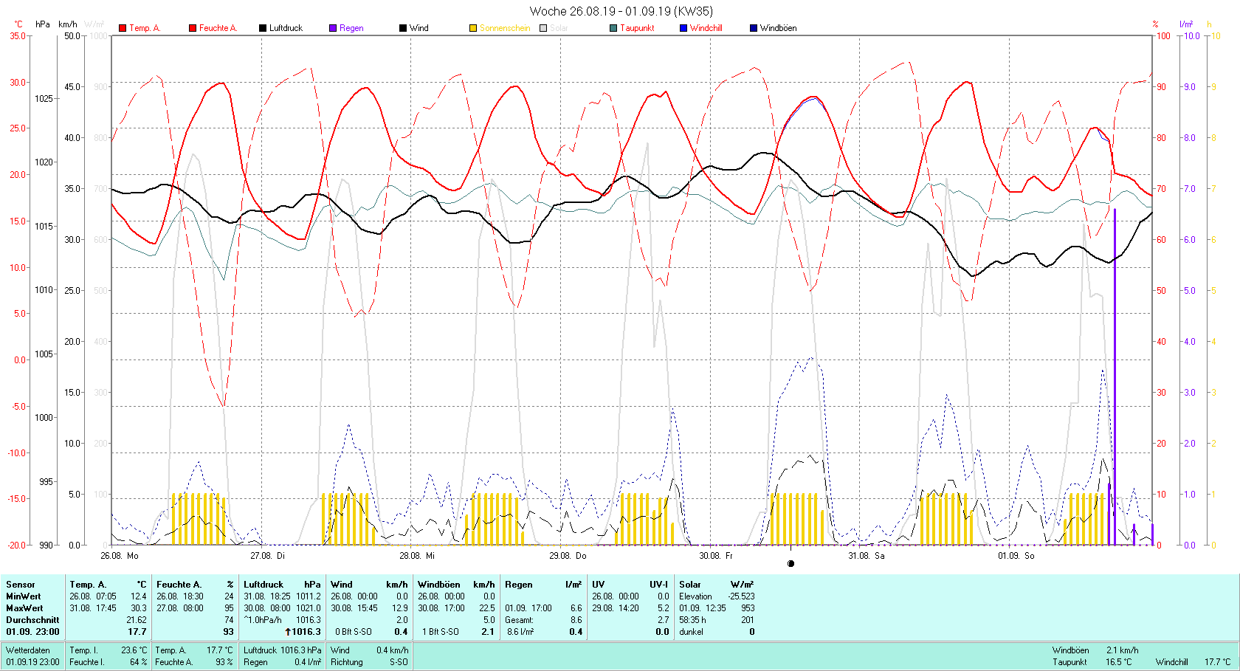The width and height of the screenshot is (1240, 671).
Task: Select the rain maximum value '6.6'
Action: click(x=576, y=608)
